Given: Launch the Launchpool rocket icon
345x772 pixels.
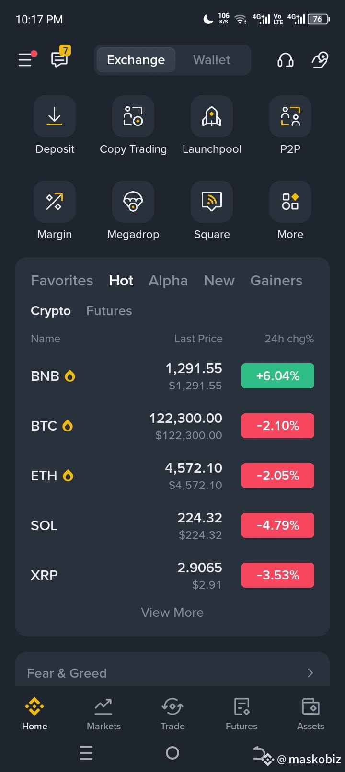Looking at the screenshot, I should click(x=212, y=116).
